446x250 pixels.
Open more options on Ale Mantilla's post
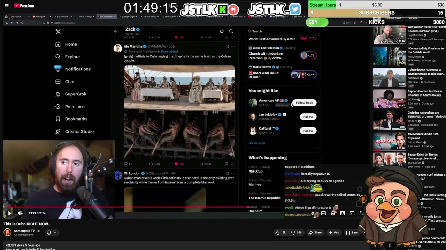[233, 47]
